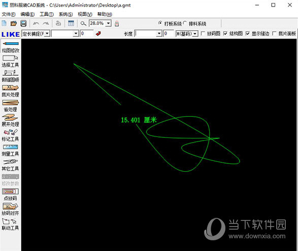Click the 15.401 厘米 measurement label
Image resolution: width=298 pixels, height=251 pixels.
tap(139, 120)
